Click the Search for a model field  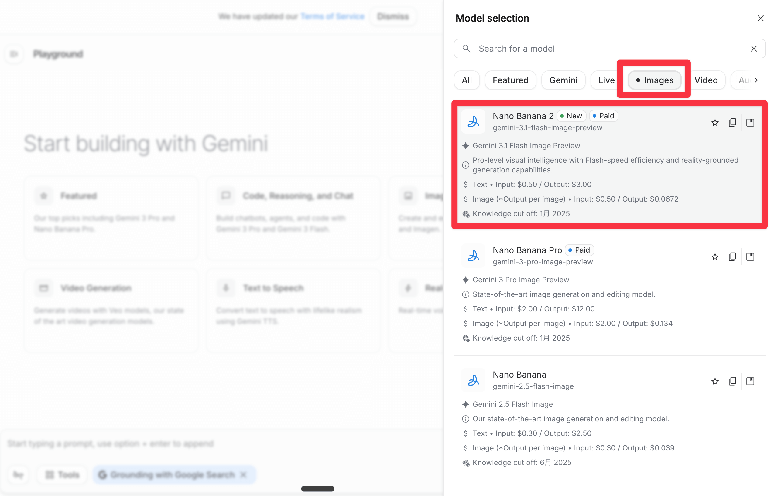(606, 49)
